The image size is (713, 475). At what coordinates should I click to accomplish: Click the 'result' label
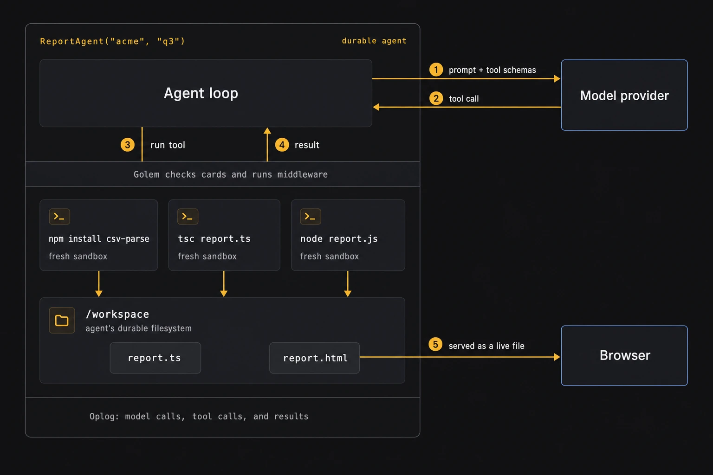pyautogui.click(x=307, y=145)
